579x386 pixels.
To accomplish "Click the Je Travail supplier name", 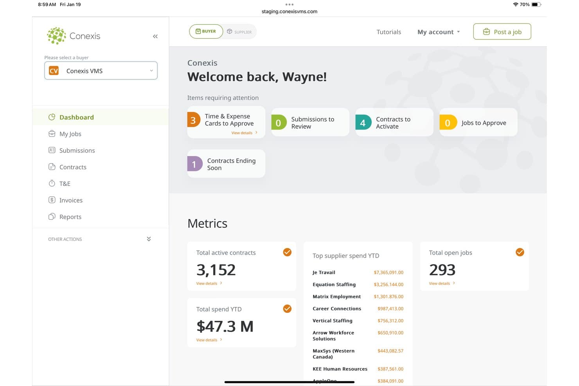I will coord(324,273).
